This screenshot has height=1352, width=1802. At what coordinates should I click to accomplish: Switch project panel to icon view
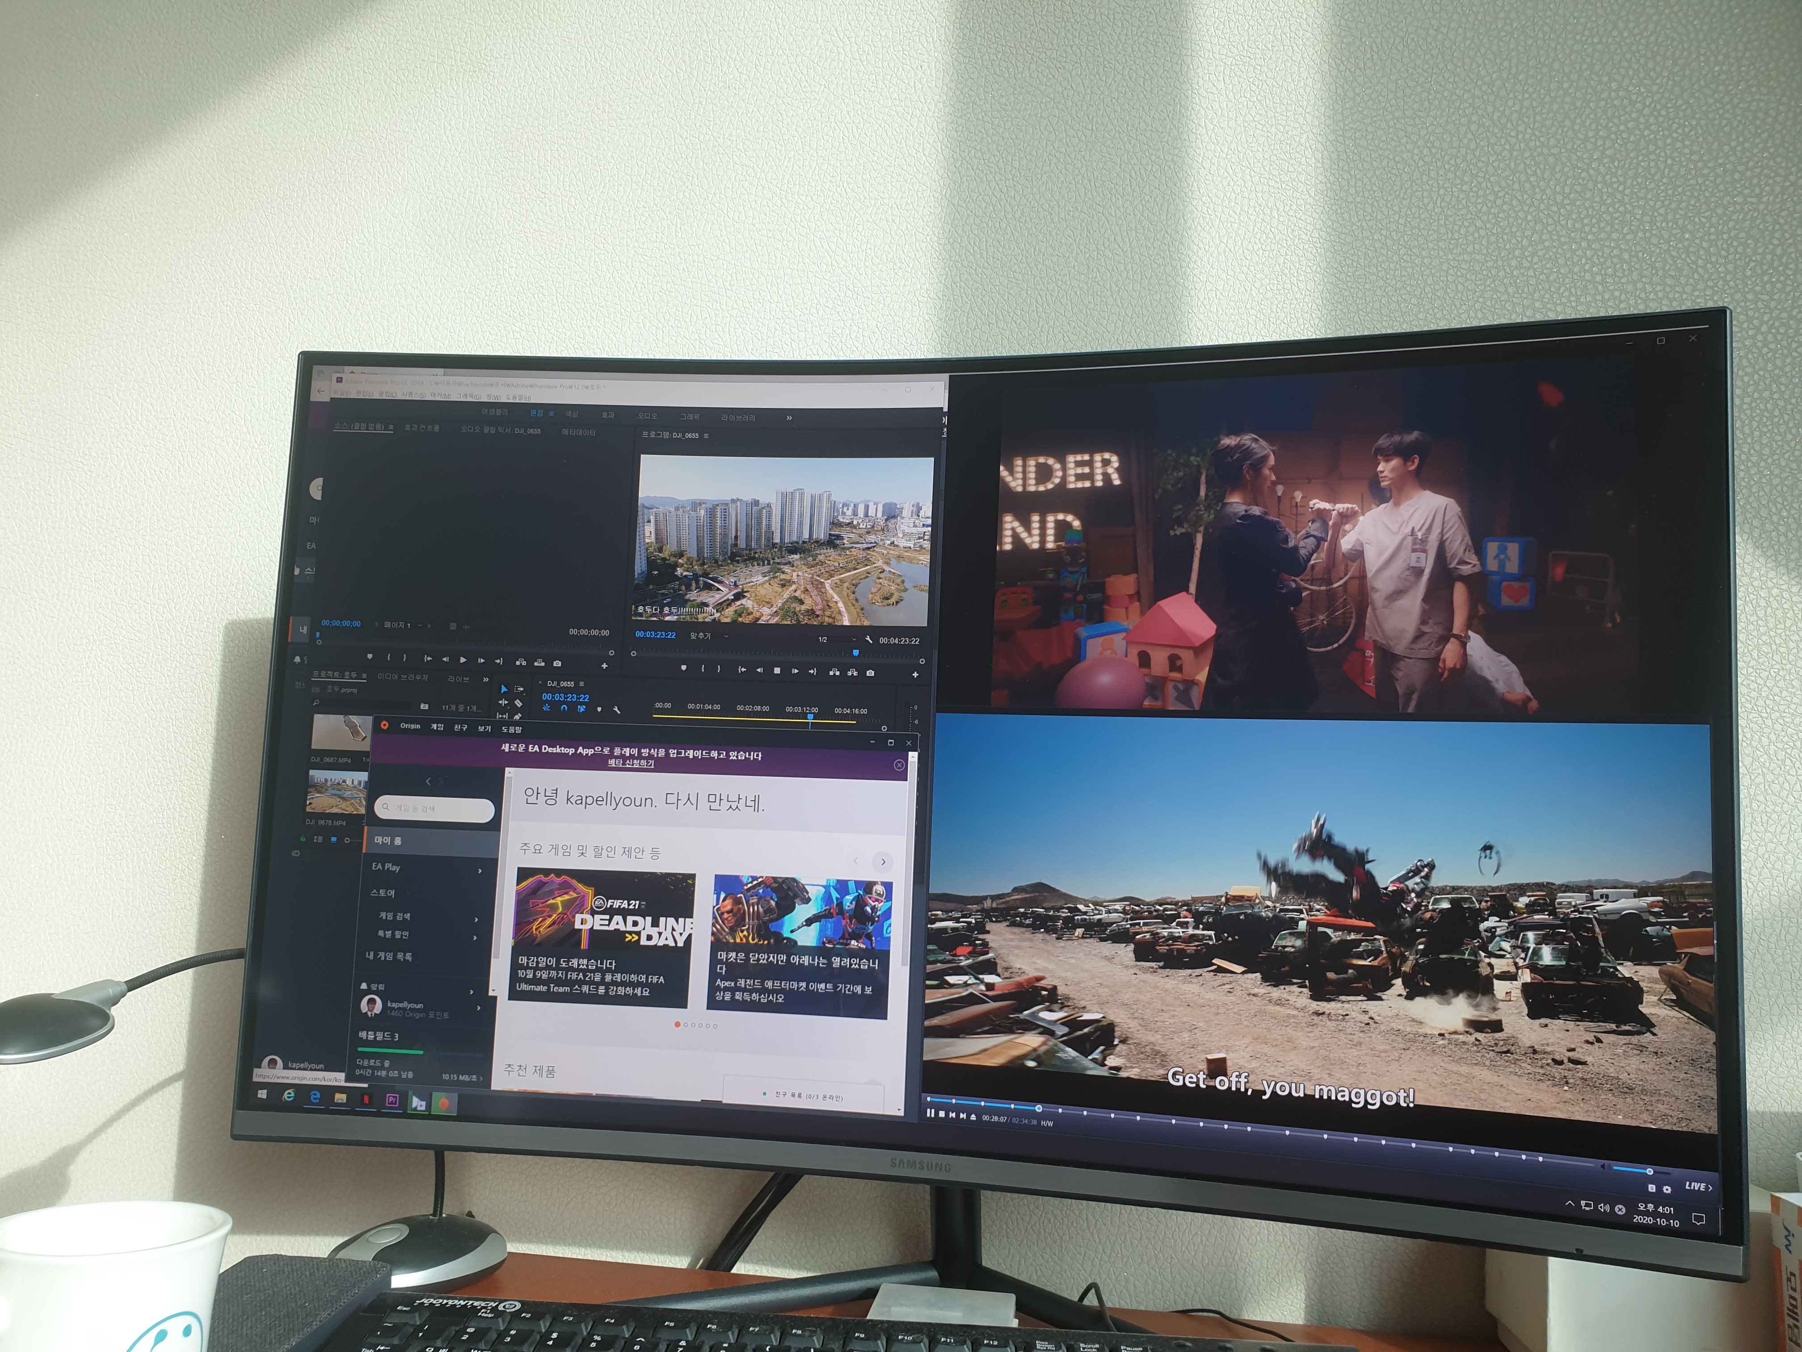tap(333, 839)
